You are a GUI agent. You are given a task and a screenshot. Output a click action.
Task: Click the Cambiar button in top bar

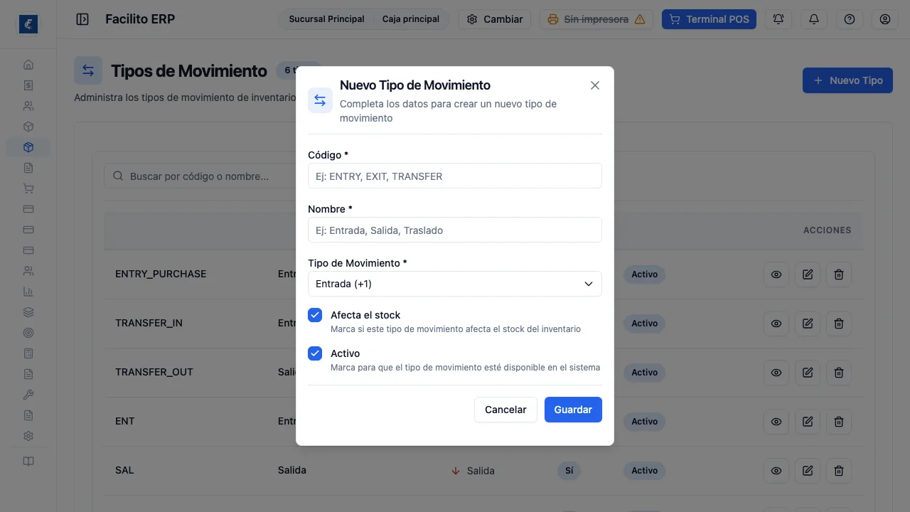[495, 19]
